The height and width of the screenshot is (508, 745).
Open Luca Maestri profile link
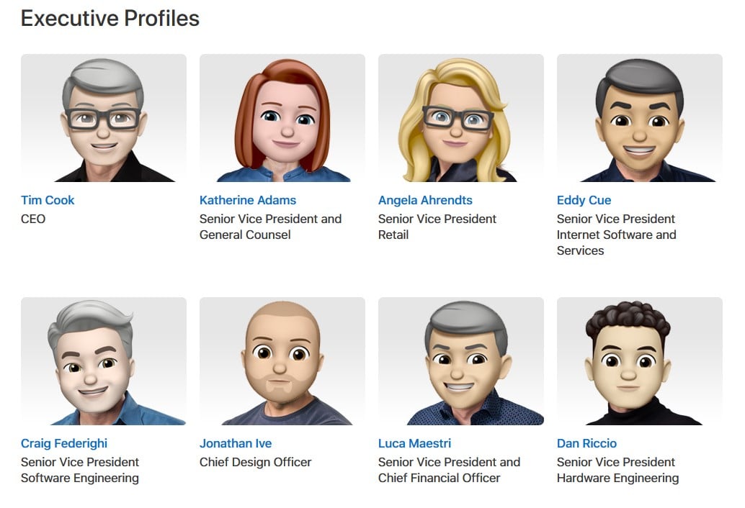pyautogui.click(x=415, y=443)
